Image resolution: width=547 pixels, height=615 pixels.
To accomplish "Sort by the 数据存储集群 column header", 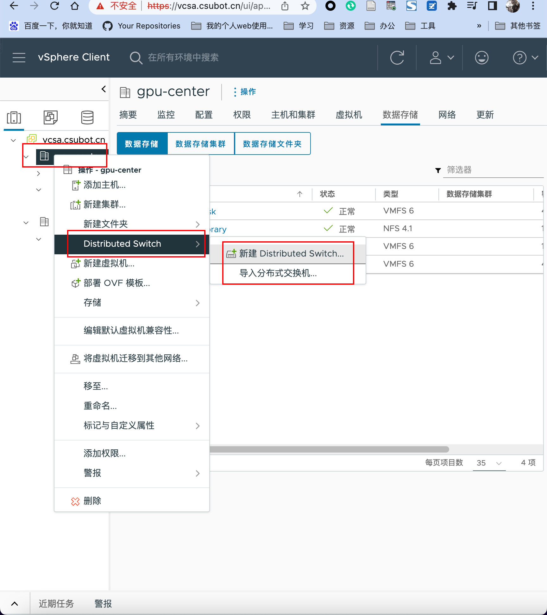I will [x=469, y=194].
